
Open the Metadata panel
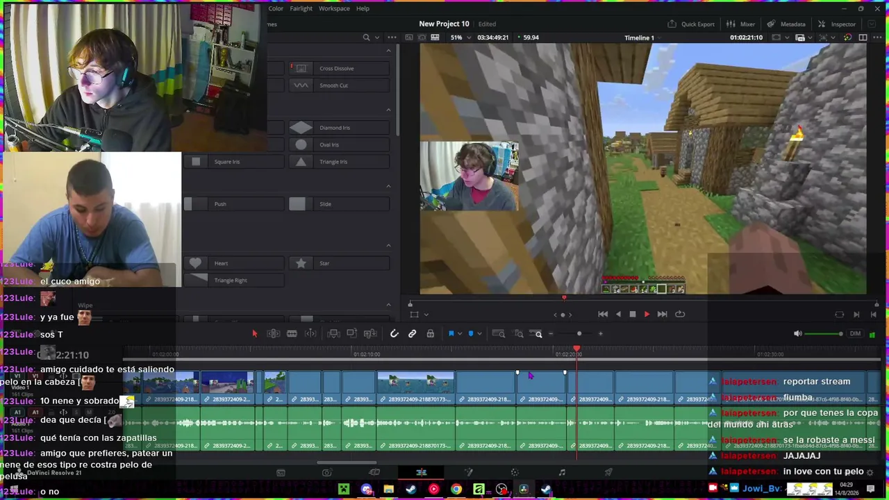click(788, 24)
